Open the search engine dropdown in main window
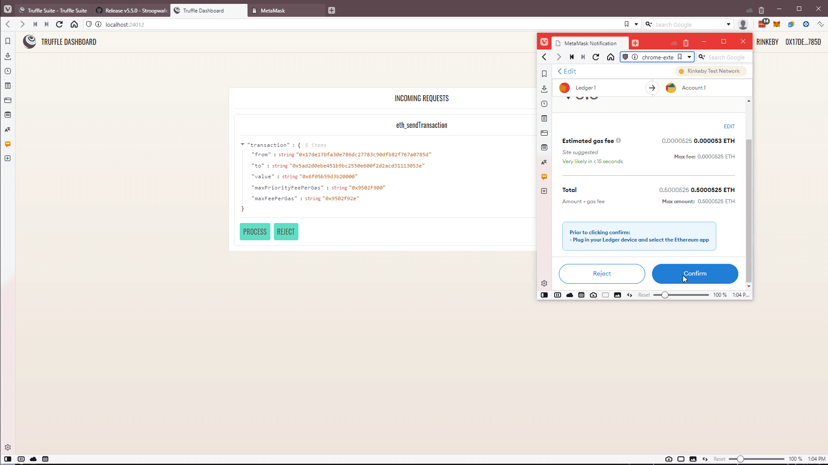Screen dimensions: 828x465 click(728, 25)
